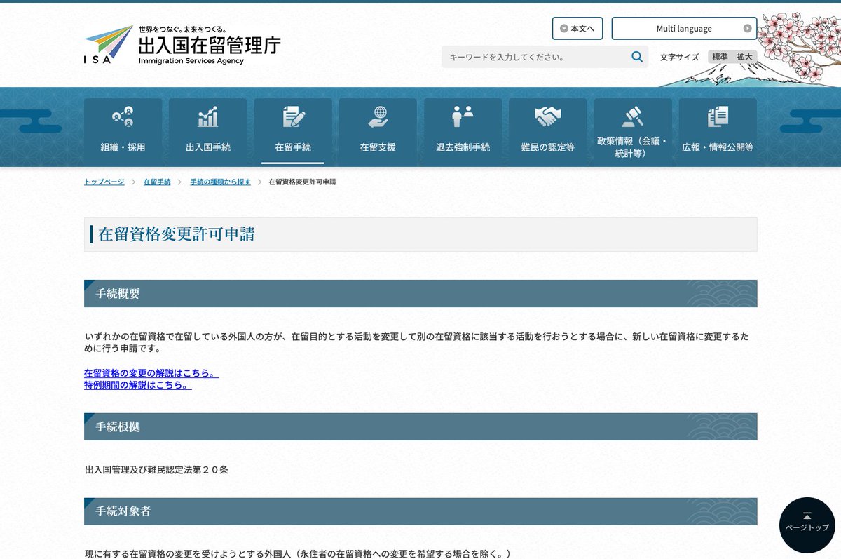The width and height of the screenshot is (841, 559).
Task: Go to 在留手続 breadcrumb link
Action: tap(157, 182)
